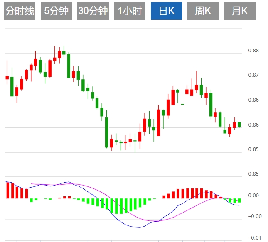Switch to the 1小时 chart tab

(130, 11)
